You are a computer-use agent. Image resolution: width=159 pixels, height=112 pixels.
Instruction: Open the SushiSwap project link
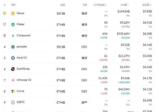(23, 69)
